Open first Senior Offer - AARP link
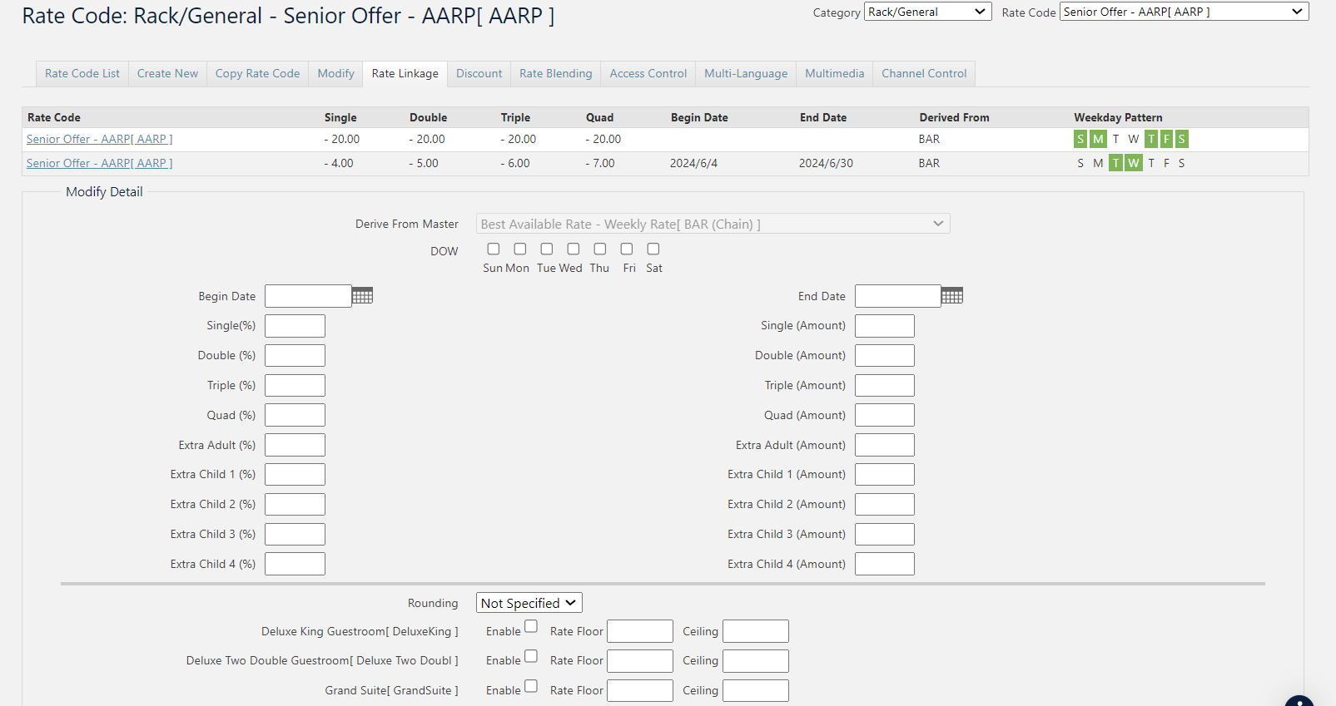Screen dimensions: 1336x706 [x=100, y=139]
